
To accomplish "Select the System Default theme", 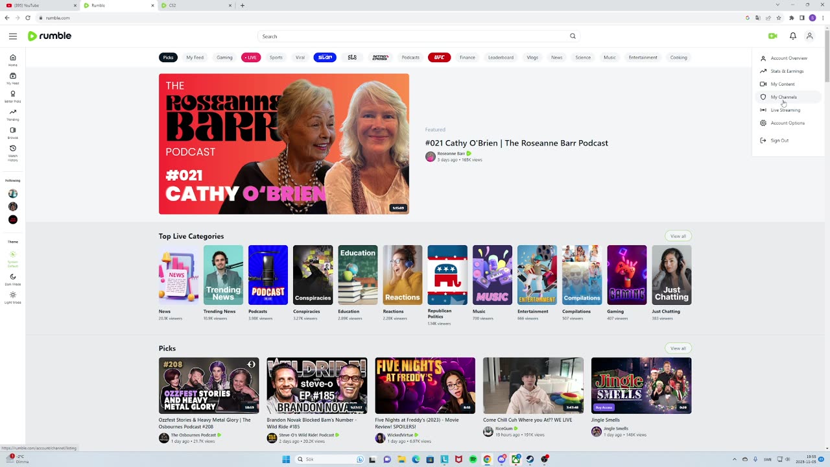I will click(12, 259).
